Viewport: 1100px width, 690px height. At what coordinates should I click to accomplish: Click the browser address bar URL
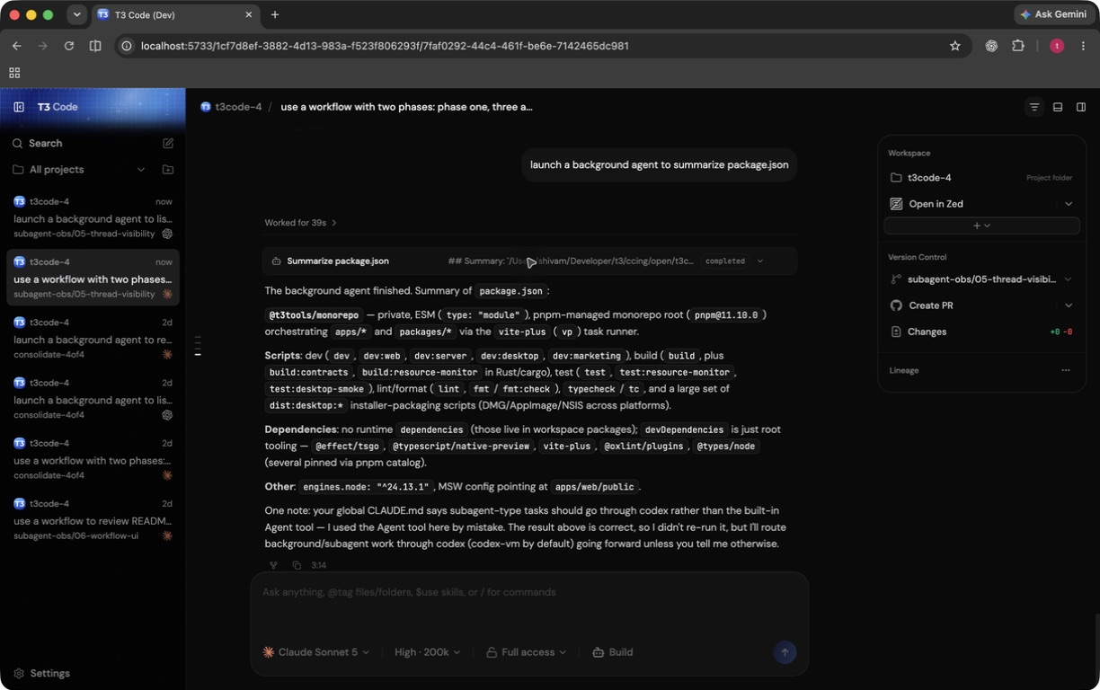click(x=385, y=46)
